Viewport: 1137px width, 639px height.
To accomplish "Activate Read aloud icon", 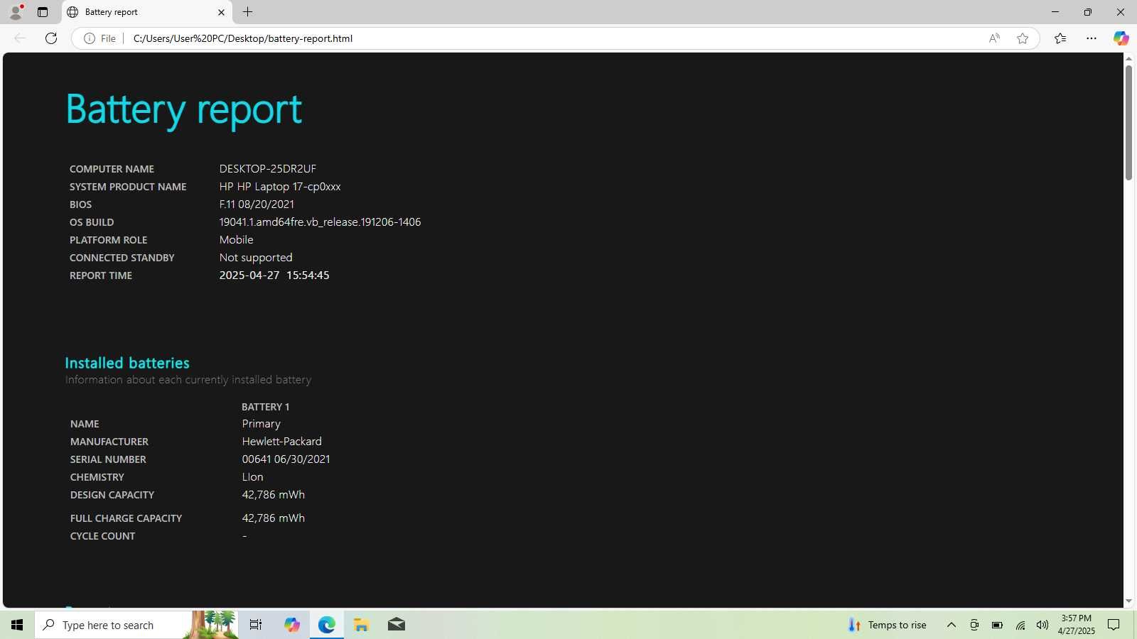I will click(994, 38).
